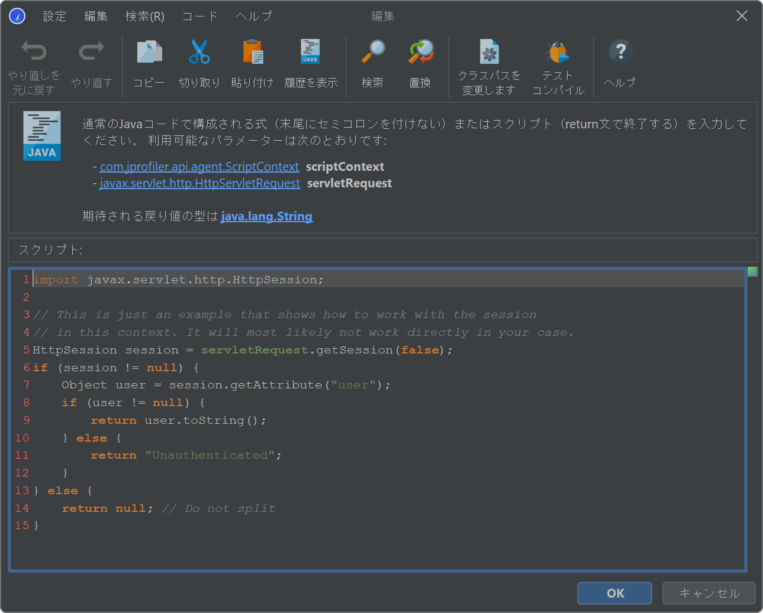The image size is (763, 613).
Task: Open help with question mark icon
Action: pos(620,51)
